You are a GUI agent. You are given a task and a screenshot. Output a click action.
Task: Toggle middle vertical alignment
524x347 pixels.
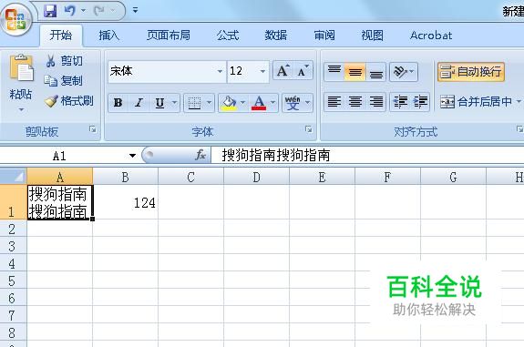click(x=355, y=72)
